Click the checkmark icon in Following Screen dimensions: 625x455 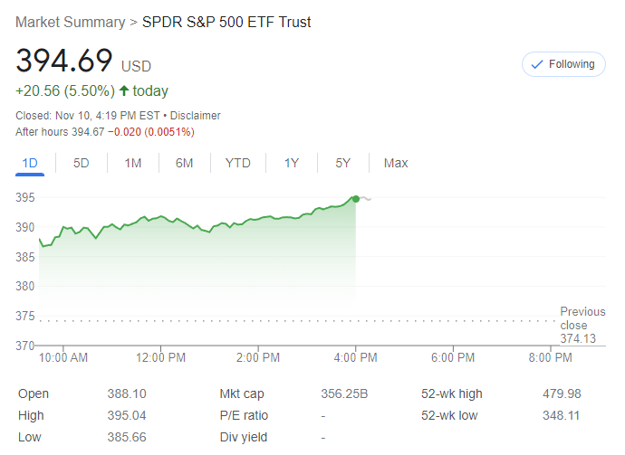coord(536,64)
